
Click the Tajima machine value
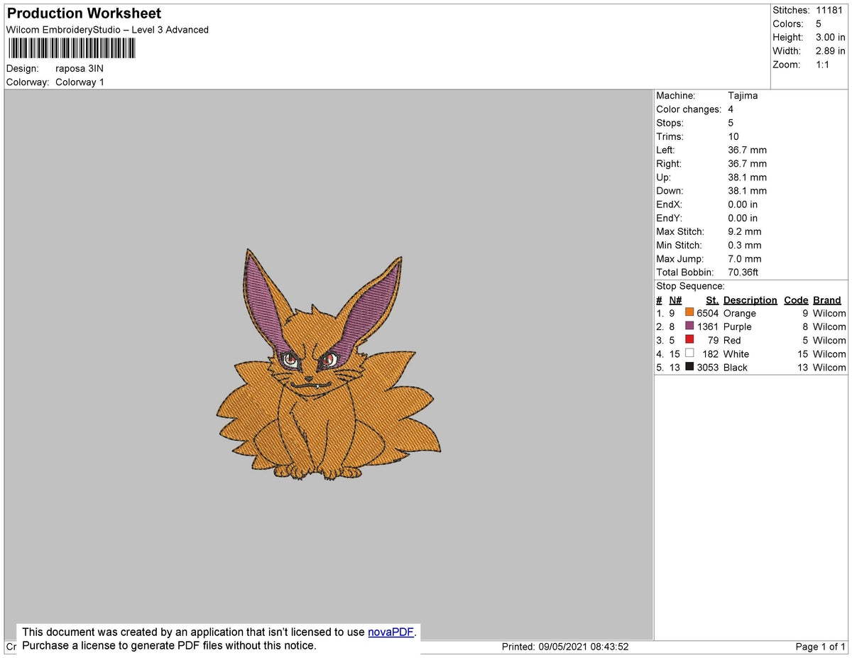(x=743, y=95)
